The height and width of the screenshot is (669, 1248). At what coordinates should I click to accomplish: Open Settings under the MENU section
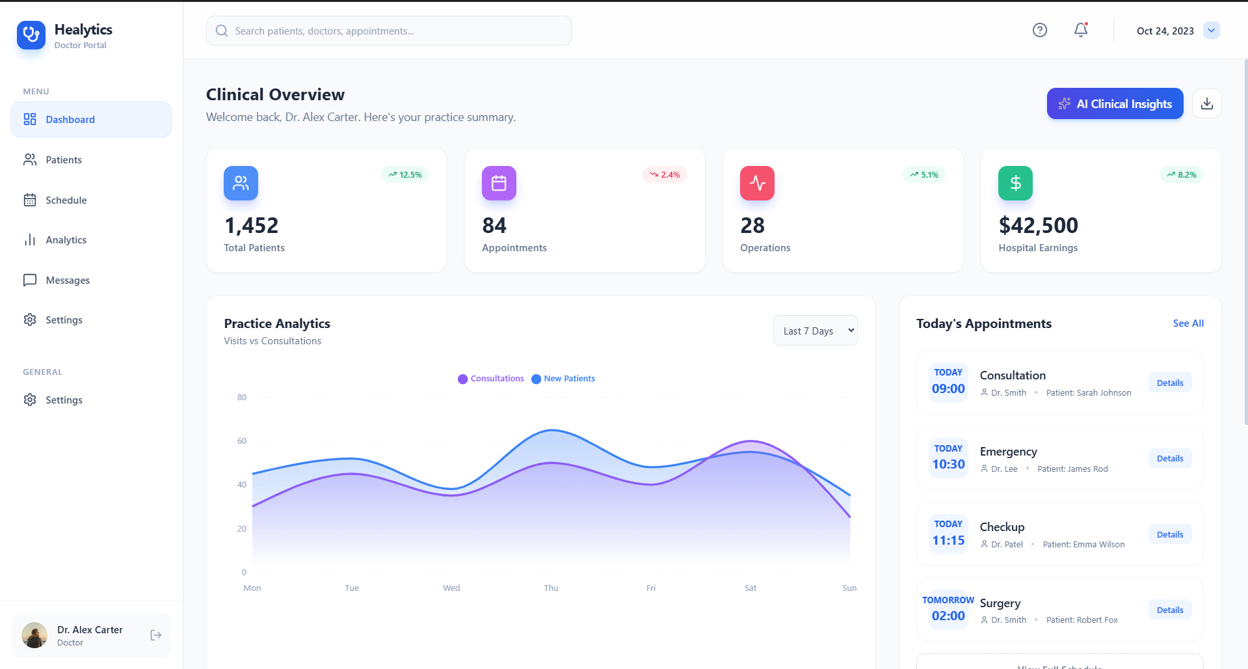(91, 320)
